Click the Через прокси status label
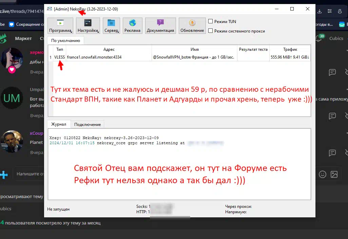Image resolution: width=348 pixels, height=239 pixels. pos(238,207)
